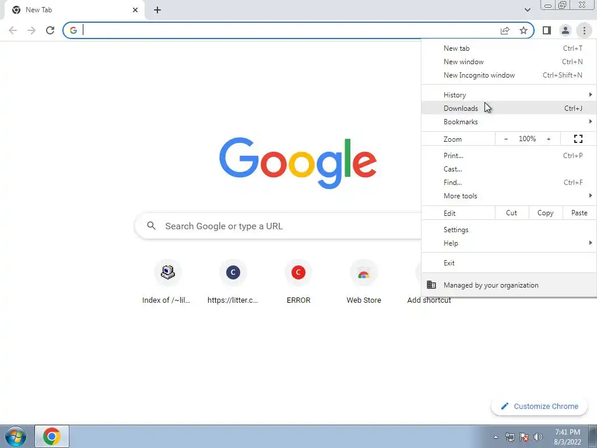Click the volume speaker tray icon

click(x=538, y=437)
